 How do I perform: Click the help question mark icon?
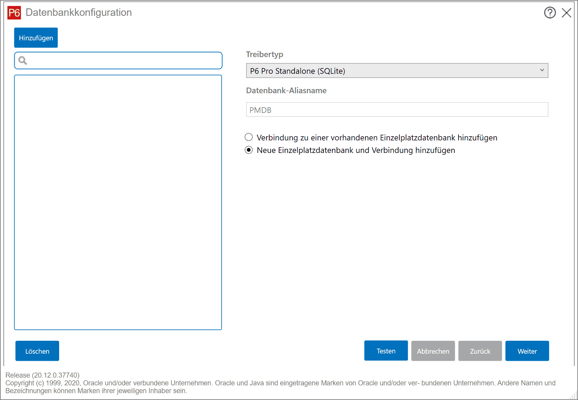click(550, 13)
